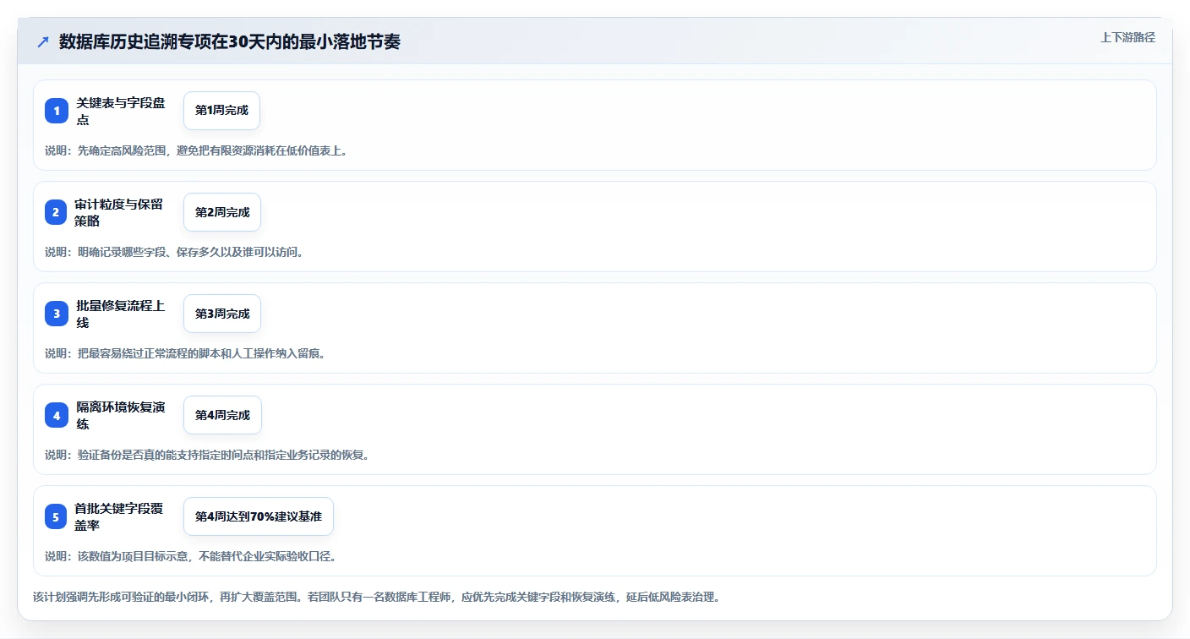Click the 隔离环境恢复演练 step title
The height and width of the screenshot is (639, 1190).
click(121, 415)
